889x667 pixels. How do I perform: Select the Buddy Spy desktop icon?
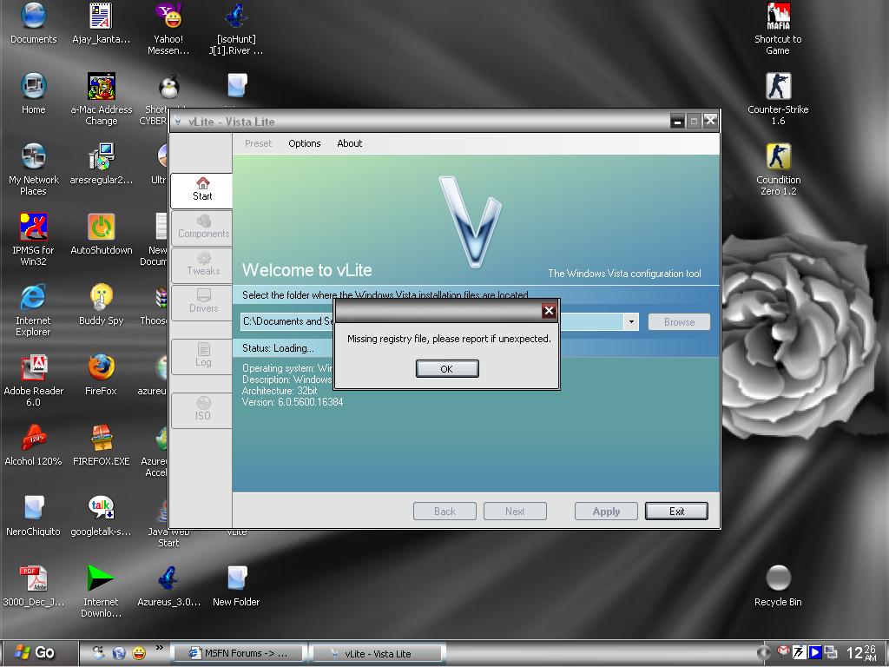pos(102,305)
